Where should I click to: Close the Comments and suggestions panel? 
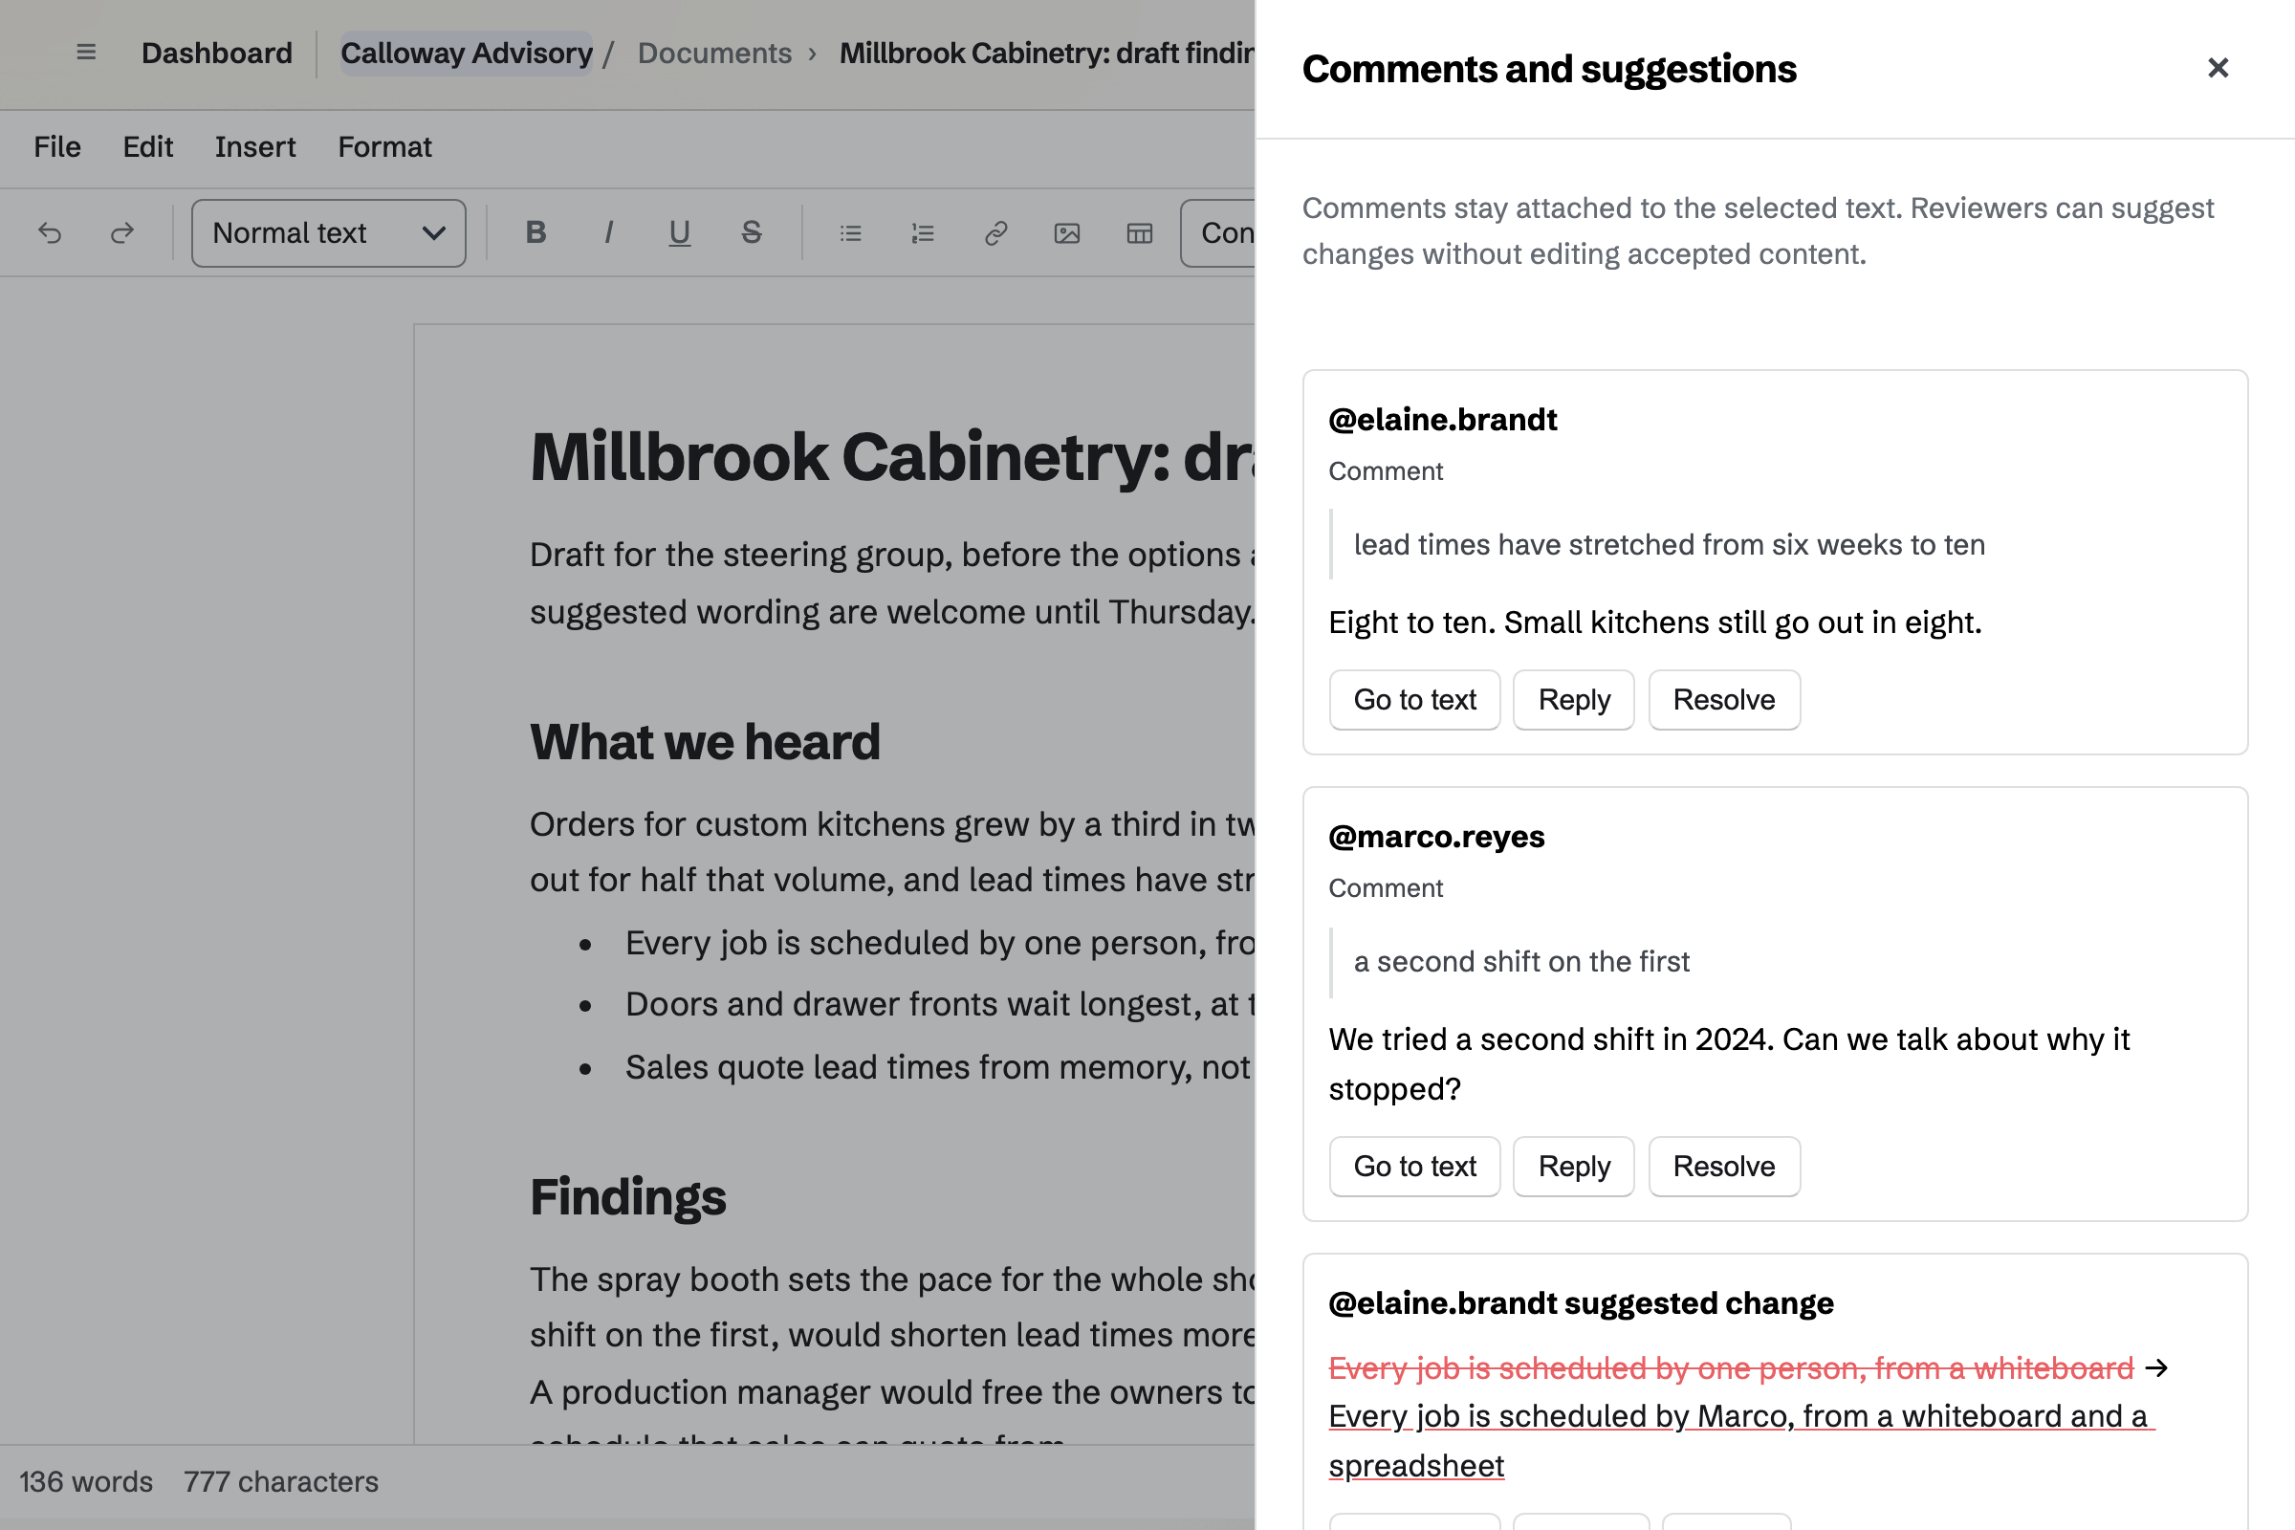pos(2218,68)
